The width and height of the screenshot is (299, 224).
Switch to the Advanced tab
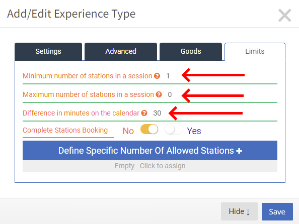coord(121,52)
